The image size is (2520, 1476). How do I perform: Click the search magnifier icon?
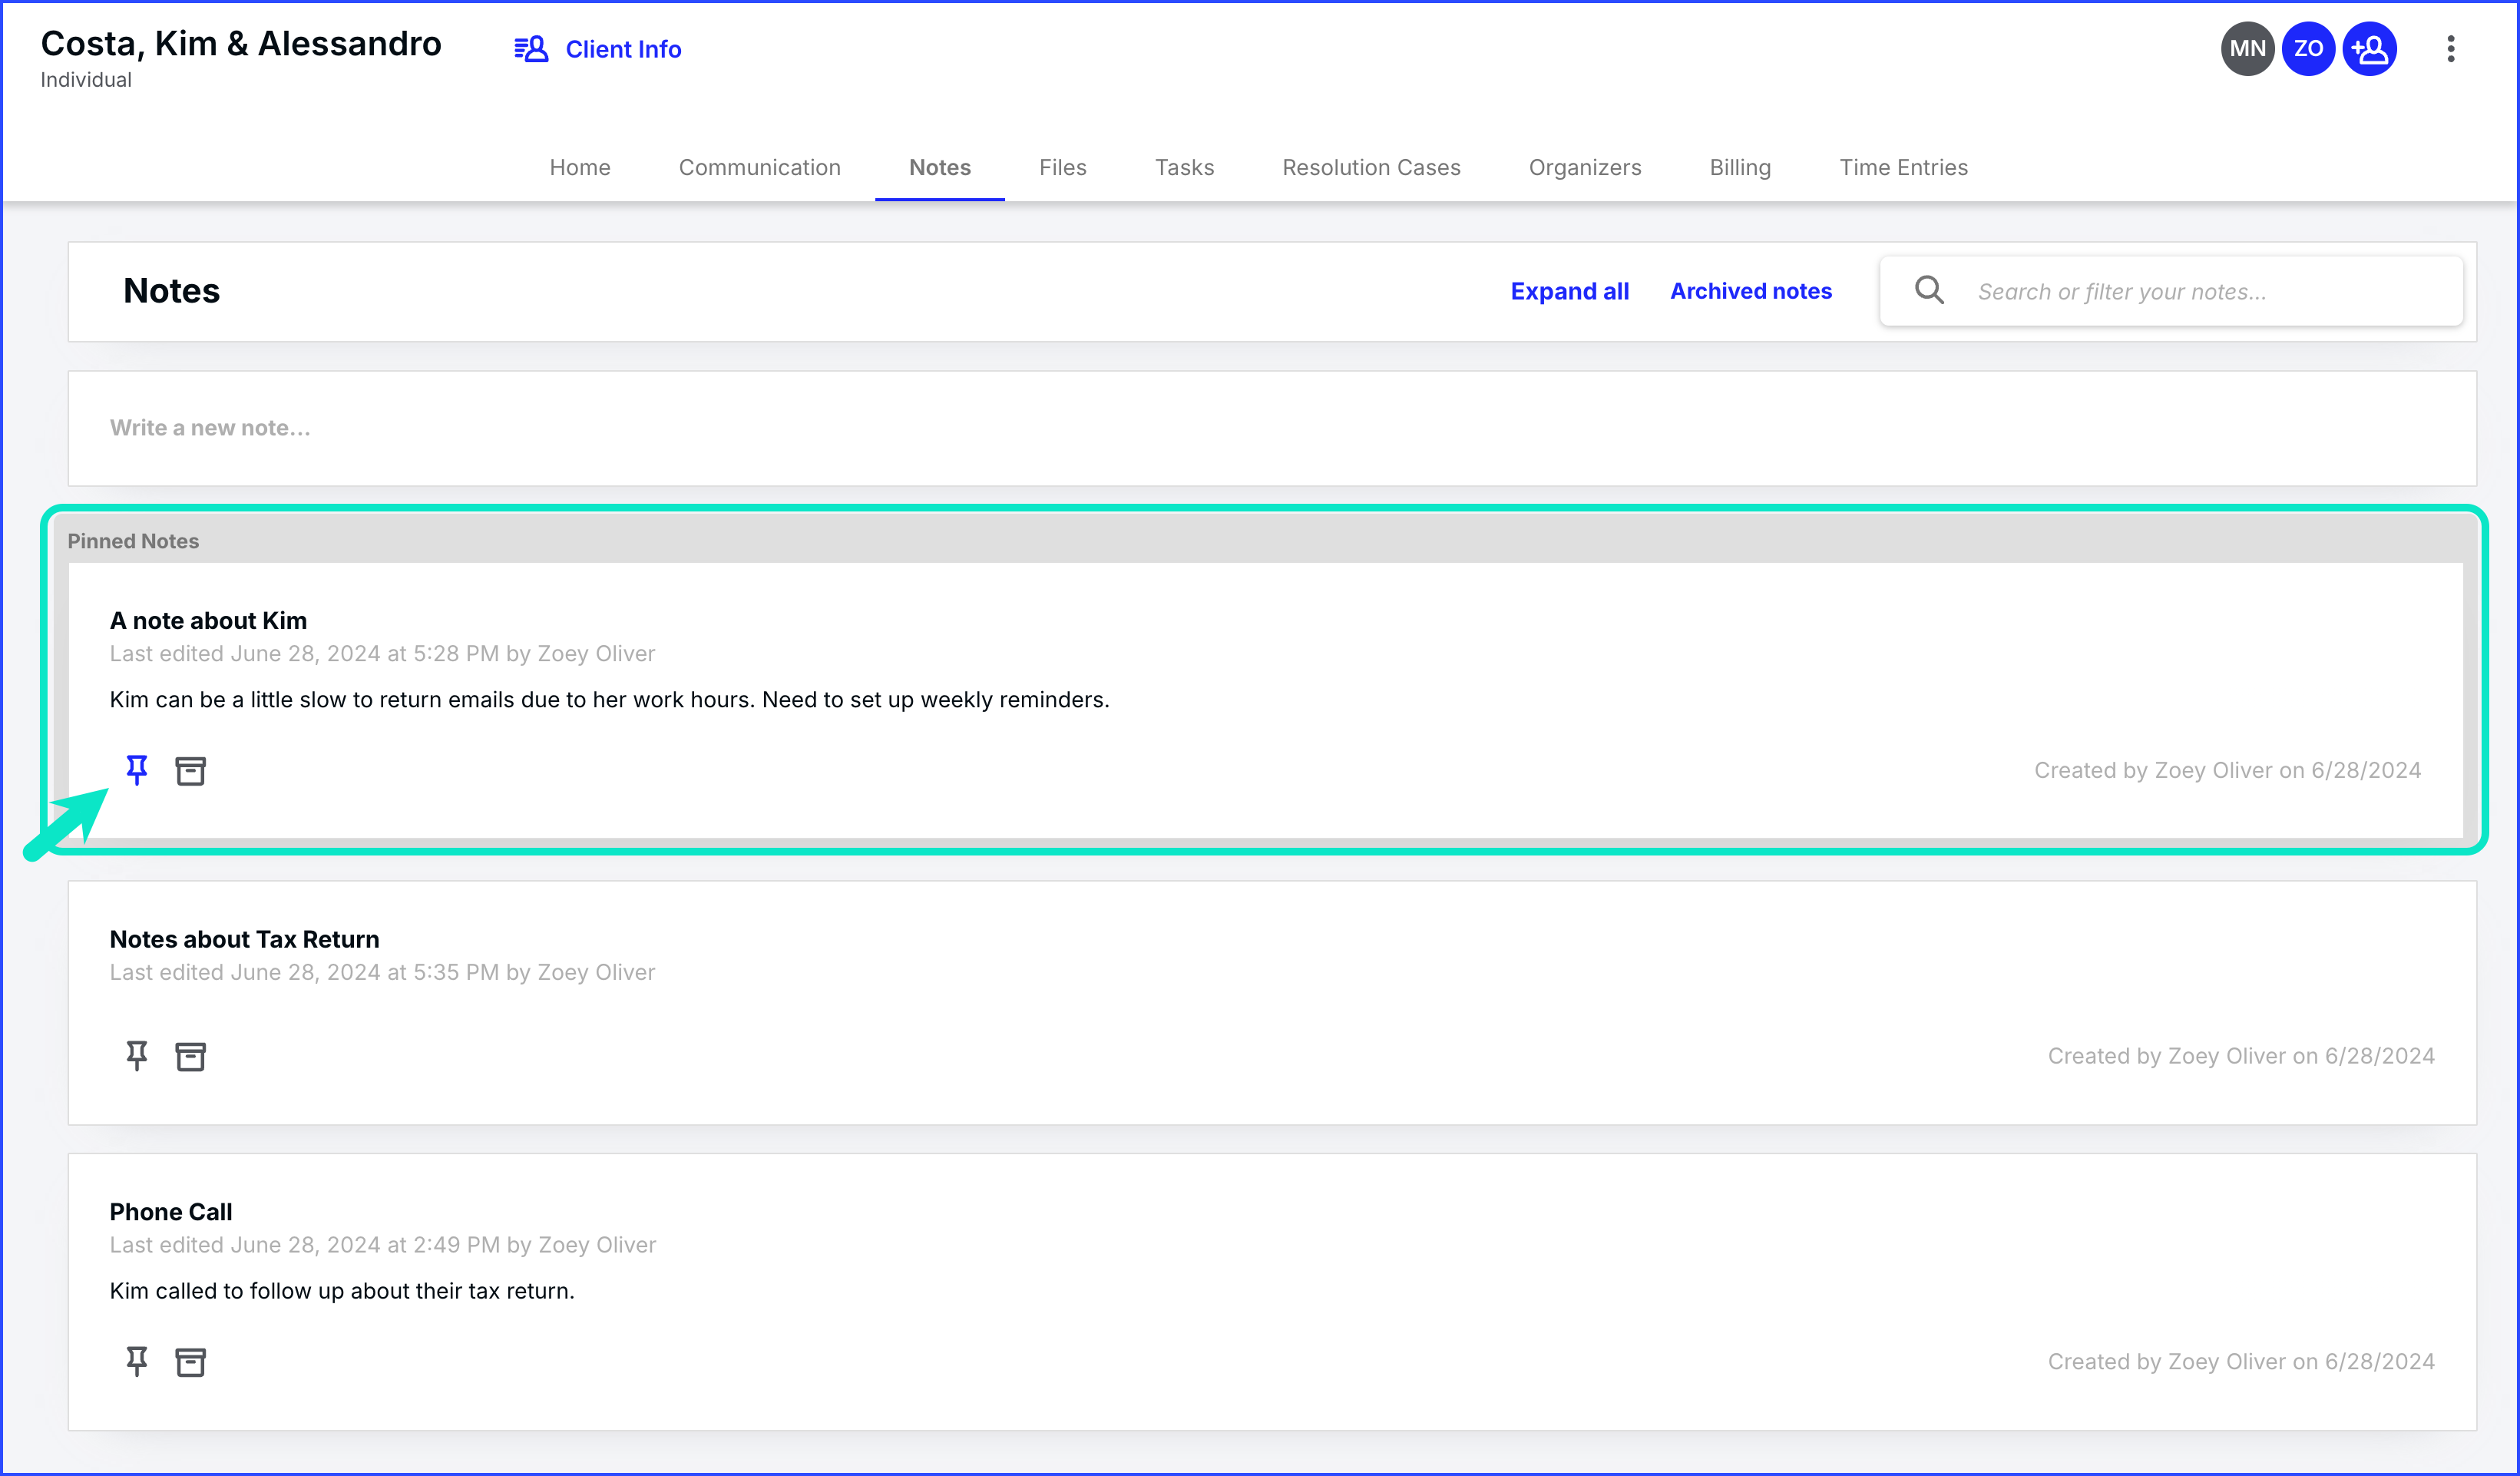coord(1929,291)
